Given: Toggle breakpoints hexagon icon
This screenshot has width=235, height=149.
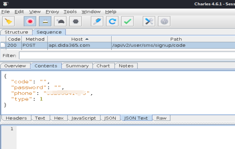Looking at the screenshot, I should point(76,21).
